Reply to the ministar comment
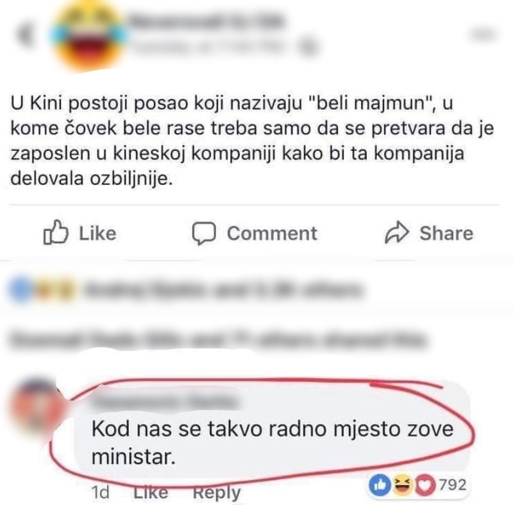The image size is (513, 505). coord(217,493)
